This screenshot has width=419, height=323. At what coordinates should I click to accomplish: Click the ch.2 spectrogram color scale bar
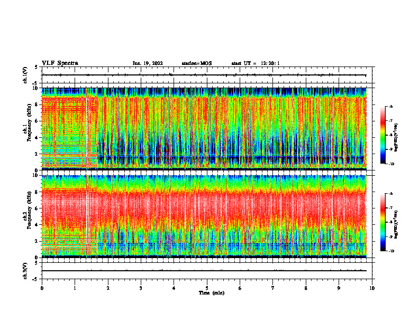[383, 222]
